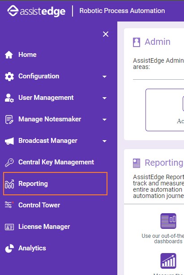Click the out-of-the-box dashboards icon
184x275 pixels.
tap(168, 221)
